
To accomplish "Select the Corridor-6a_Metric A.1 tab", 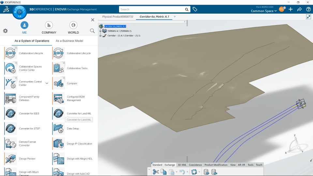I will click(154, 17).
